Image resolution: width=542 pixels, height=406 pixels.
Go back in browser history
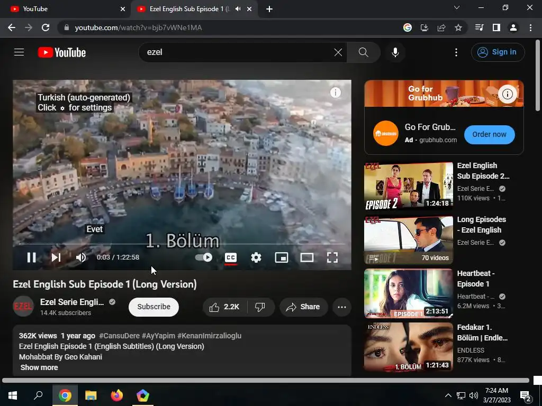(x=12, y=27)
